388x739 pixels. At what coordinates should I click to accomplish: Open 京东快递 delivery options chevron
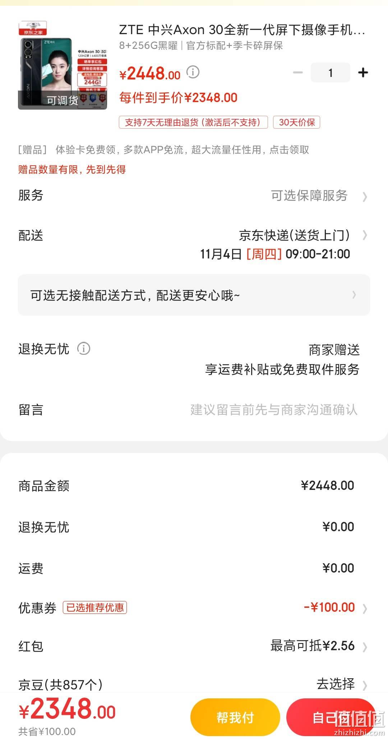point(365,235)
